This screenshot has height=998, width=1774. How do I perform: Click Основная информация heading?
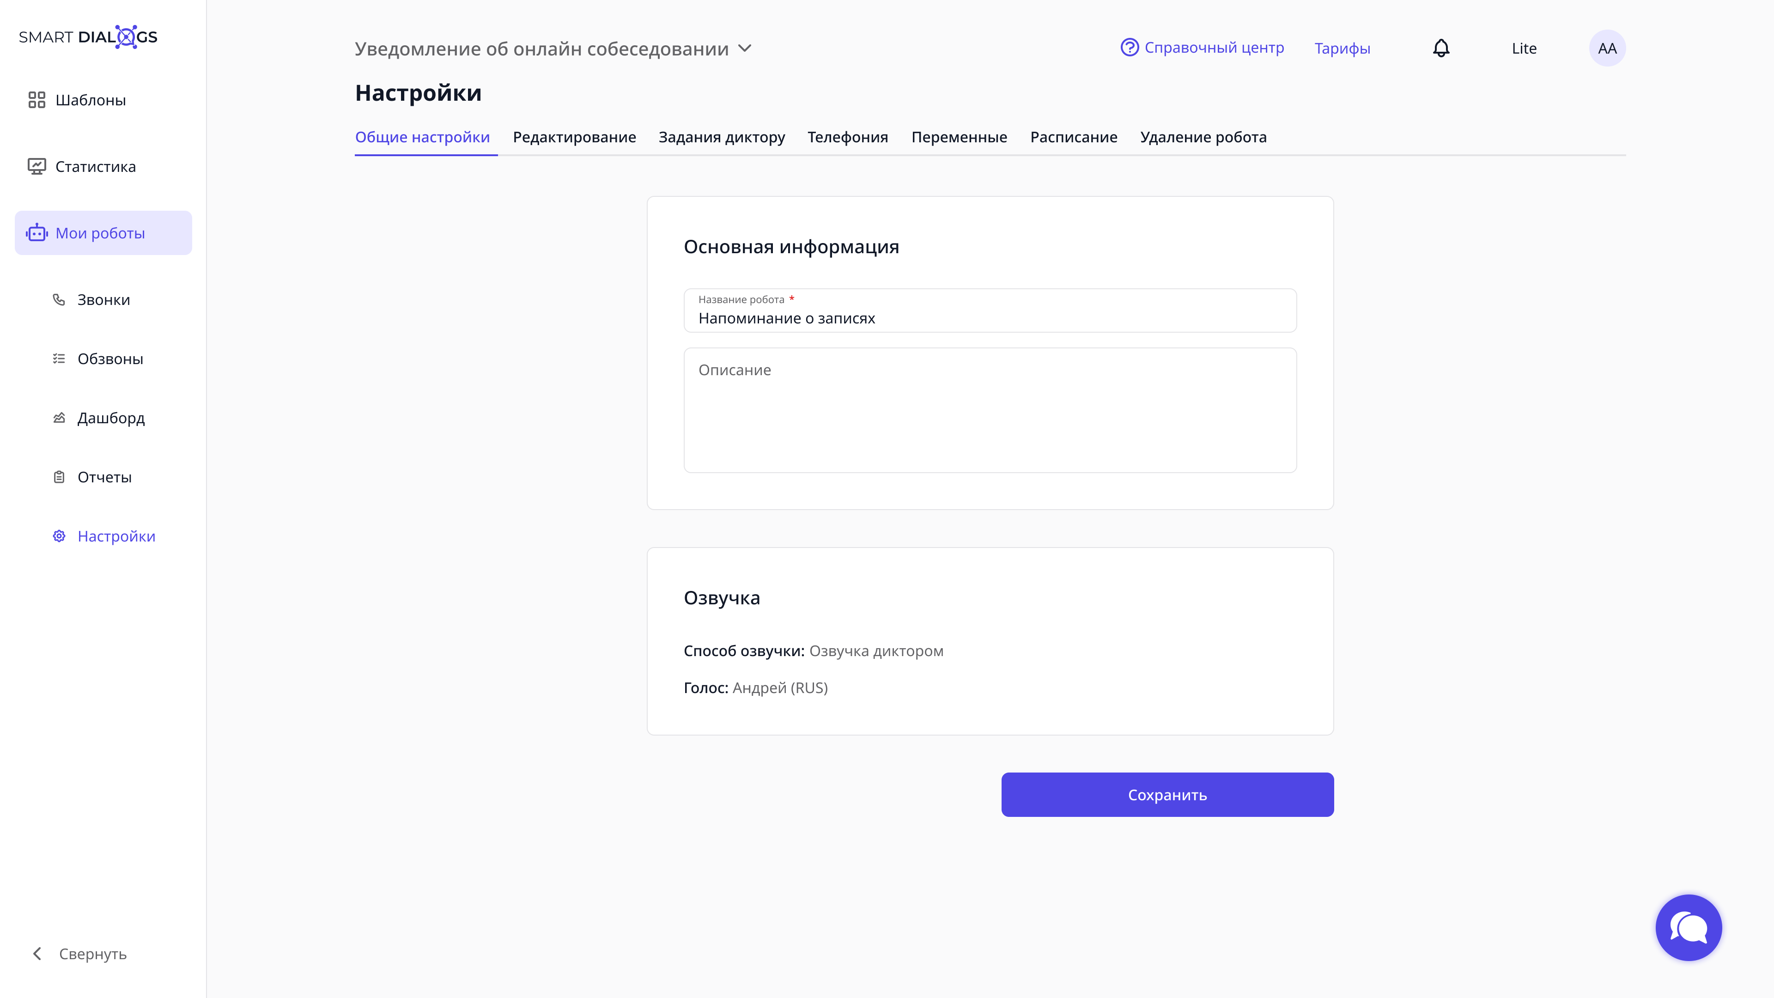tap(791, 247)
